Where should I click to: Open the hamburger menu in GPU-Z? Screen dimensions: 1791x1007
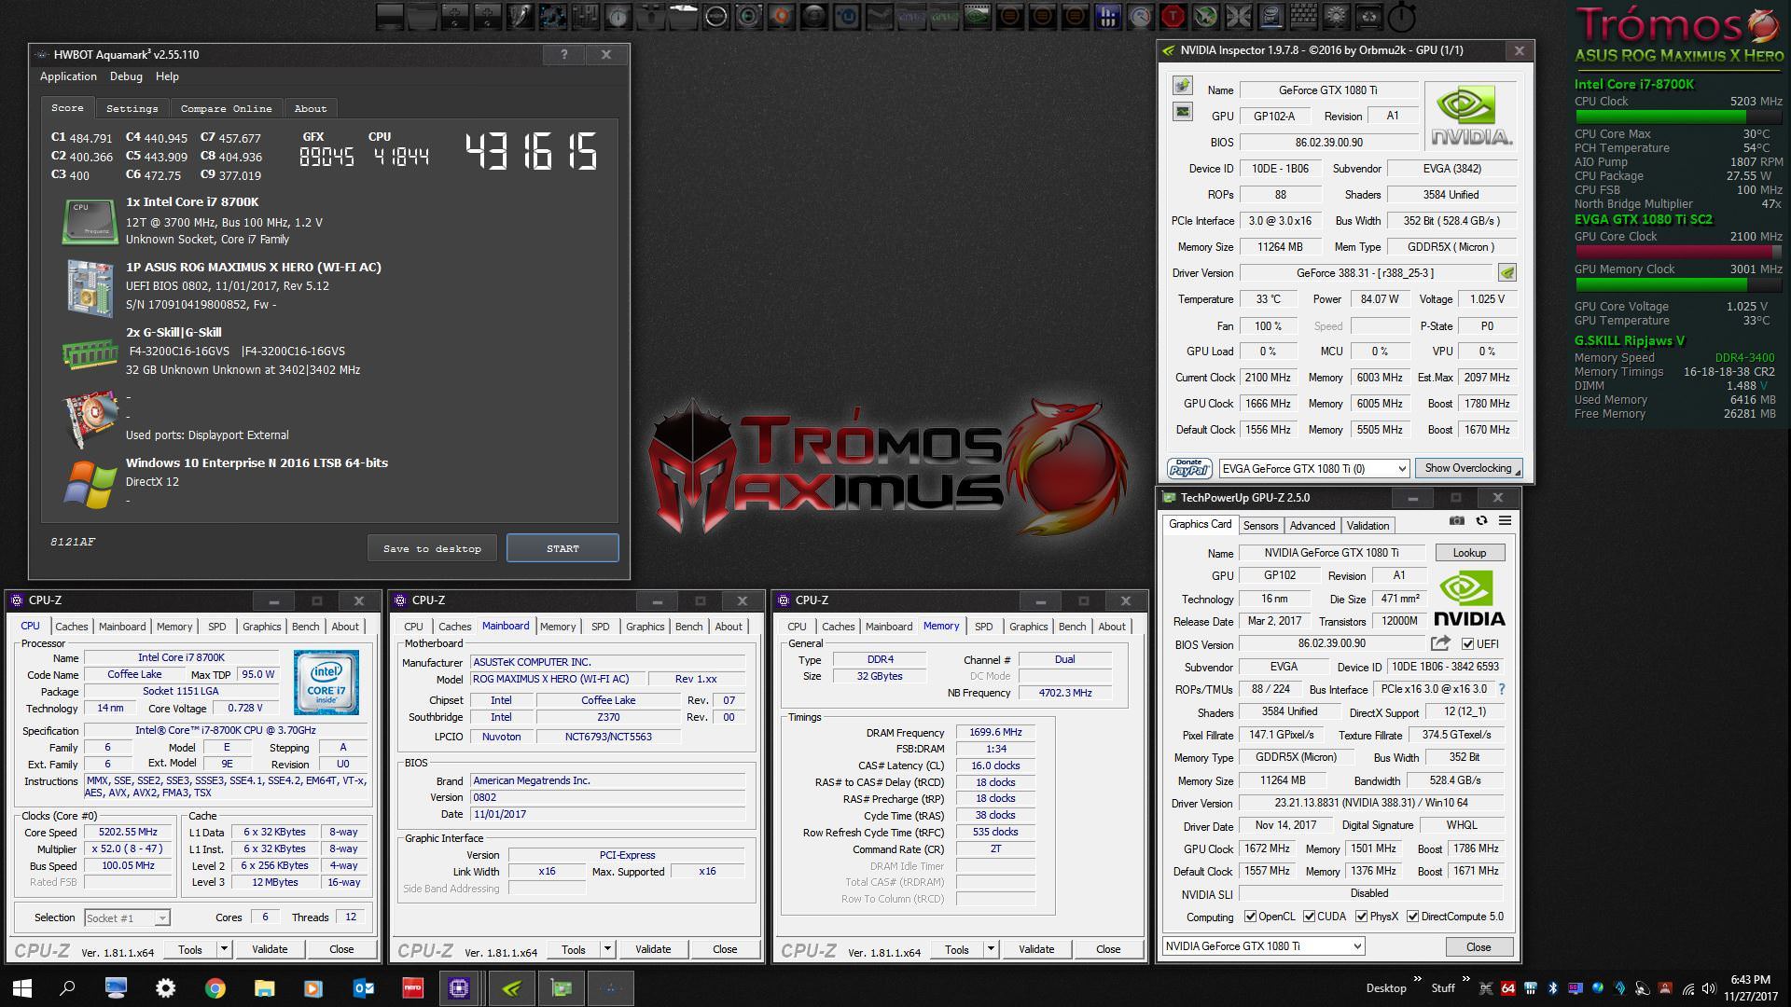(x=1505, y=521)
